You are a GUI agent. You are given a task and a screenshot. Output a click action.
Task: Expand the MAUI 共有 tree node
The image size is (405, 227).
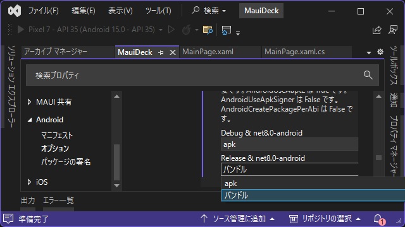pyautogui.click(x=30, y=102)
